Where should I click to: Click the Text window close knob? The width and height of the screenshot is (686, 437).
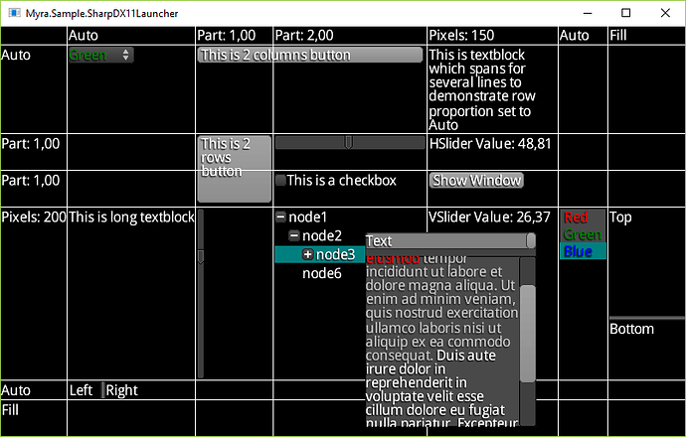click(531, 240)
